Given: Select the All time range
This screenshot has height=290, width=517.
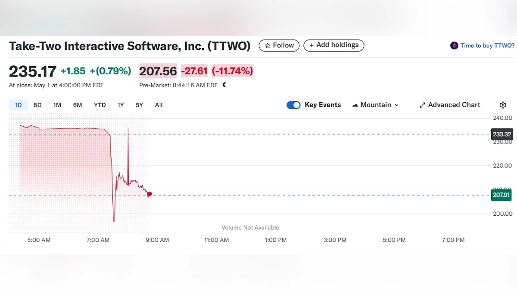Looking at the screenshot, I should [159, 105].
